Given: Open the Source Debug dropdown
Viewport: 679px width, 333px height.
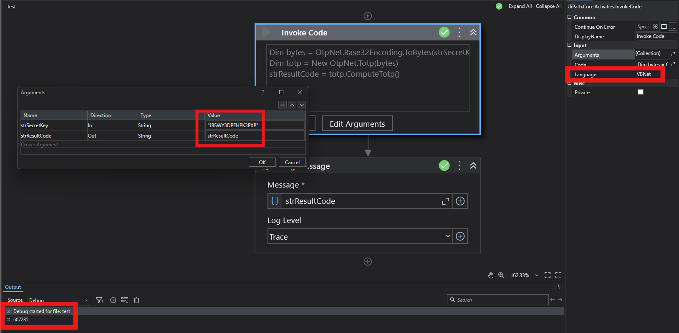Looking at the screenshot, I should [59, 300].
